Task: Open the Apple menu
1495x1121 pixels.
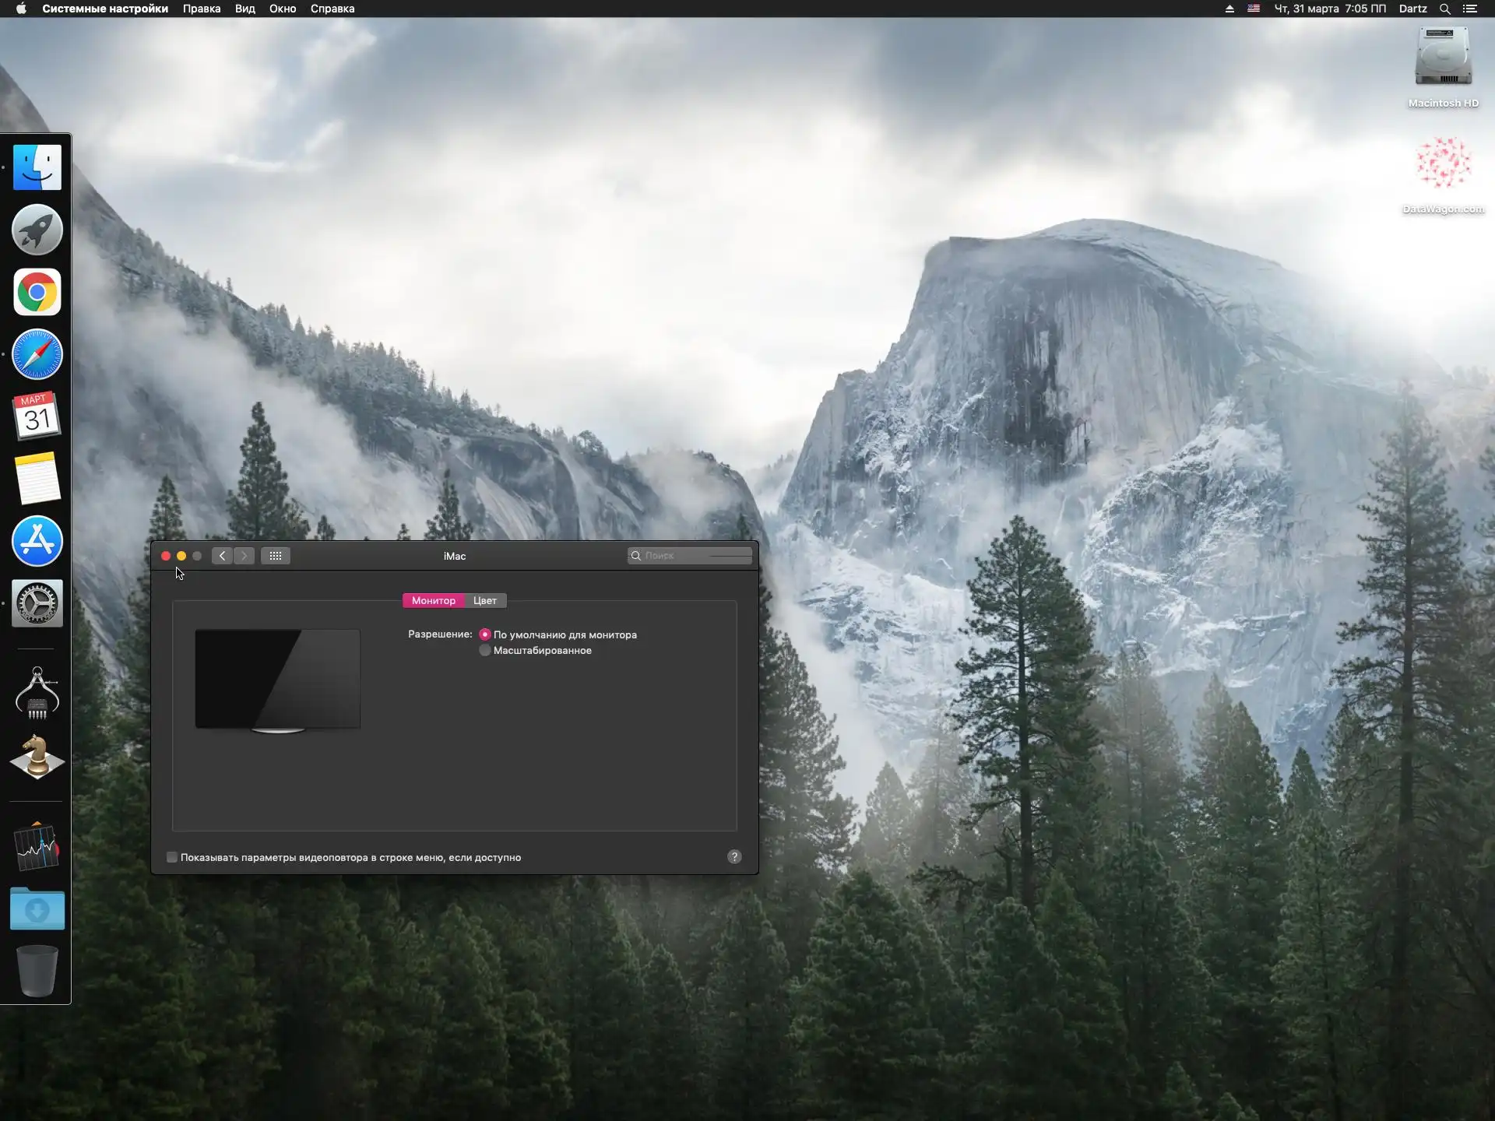Action: (21, 9)
